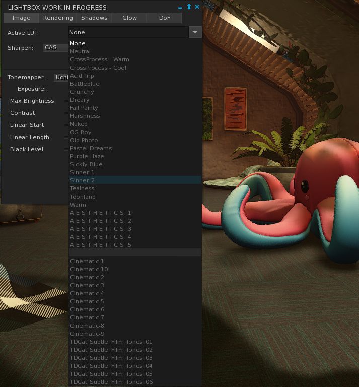
Task: Choose Fall Painty LUT
Action: click(135, 108)
